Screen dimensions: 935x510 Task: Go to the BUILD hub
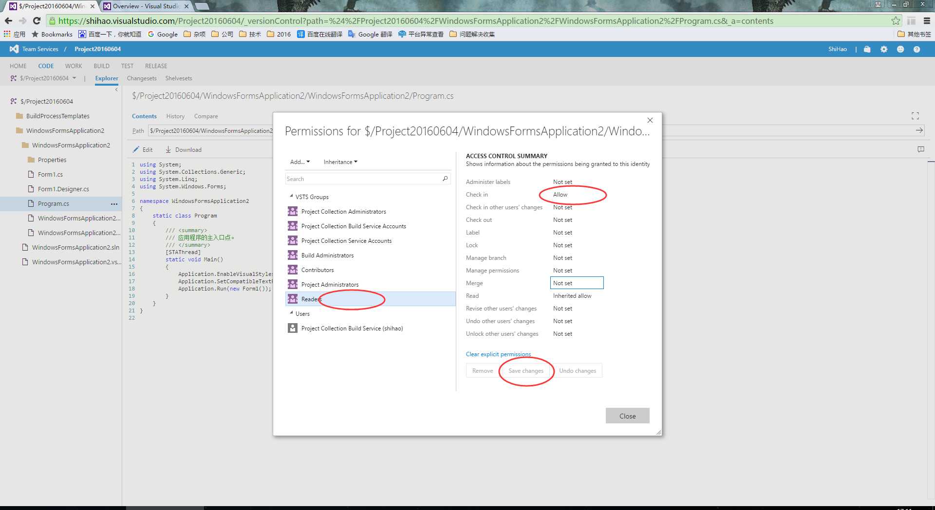click(101, 66)
